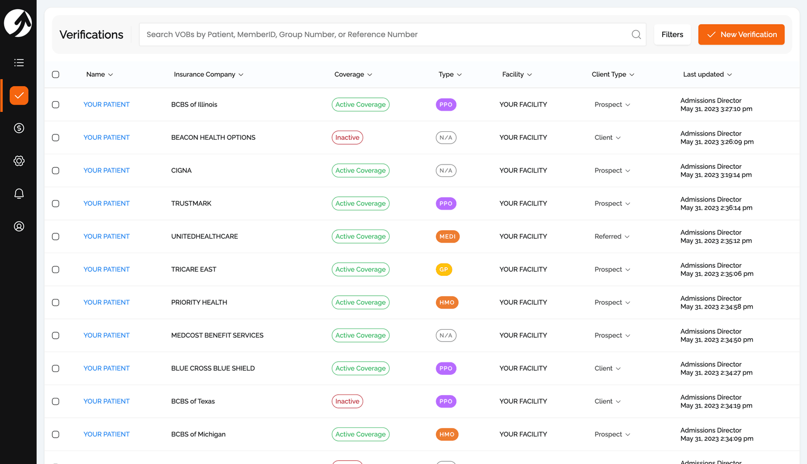
Task: Click the search magnifier icon
Action: pos(636,34)
